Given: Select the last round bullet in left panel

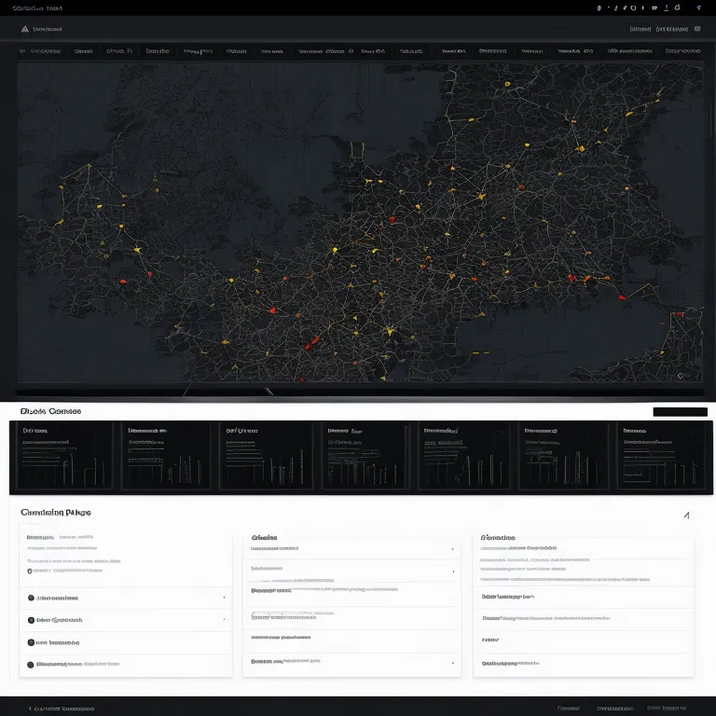Looking at the screenshot, I should coord(31,665).
